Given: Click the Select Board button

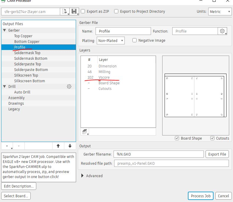Looking at the screenshot, I should coord(16,196).
